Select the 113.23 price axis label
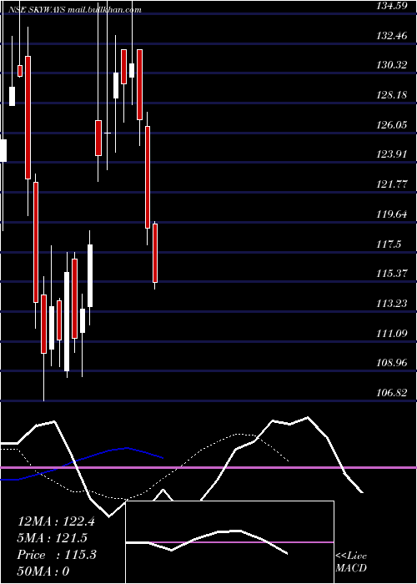 pos(391,303)
